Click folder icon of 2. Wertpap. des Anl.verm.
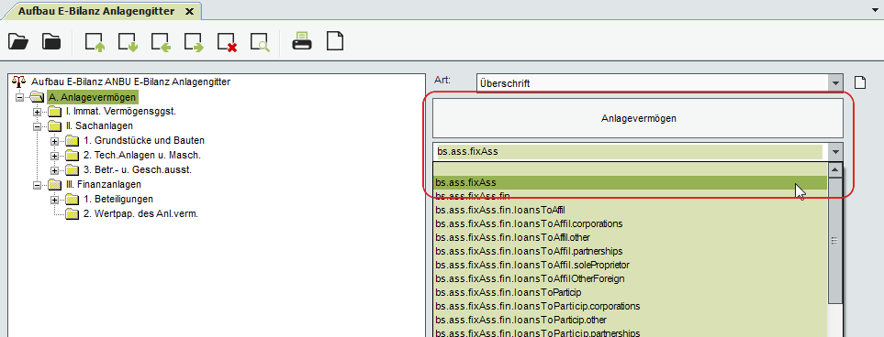Screen dimensions: 884x337 pyautogui.click(x=73, y=213)
